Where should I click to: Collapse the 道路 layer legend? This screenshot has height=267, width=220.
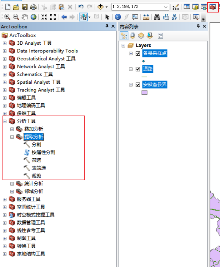pos(131,69)
